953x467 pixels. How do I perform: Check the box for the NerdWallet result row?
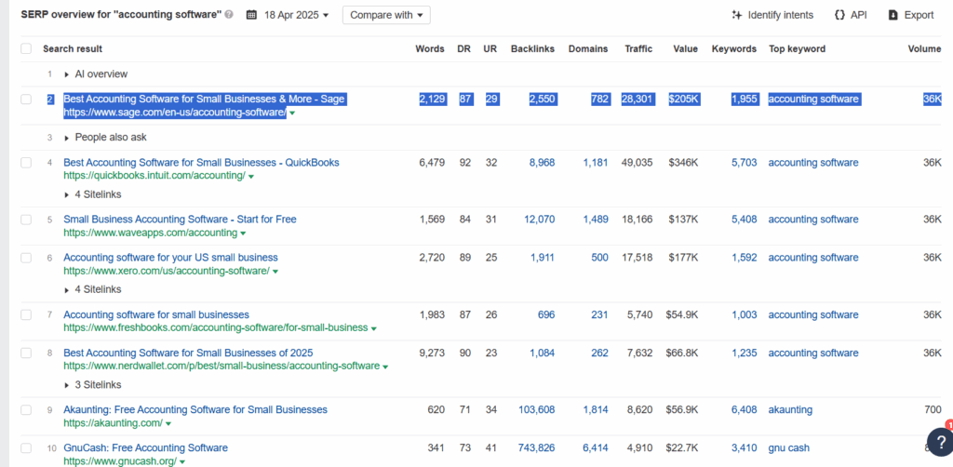click(x=26, y=353)
